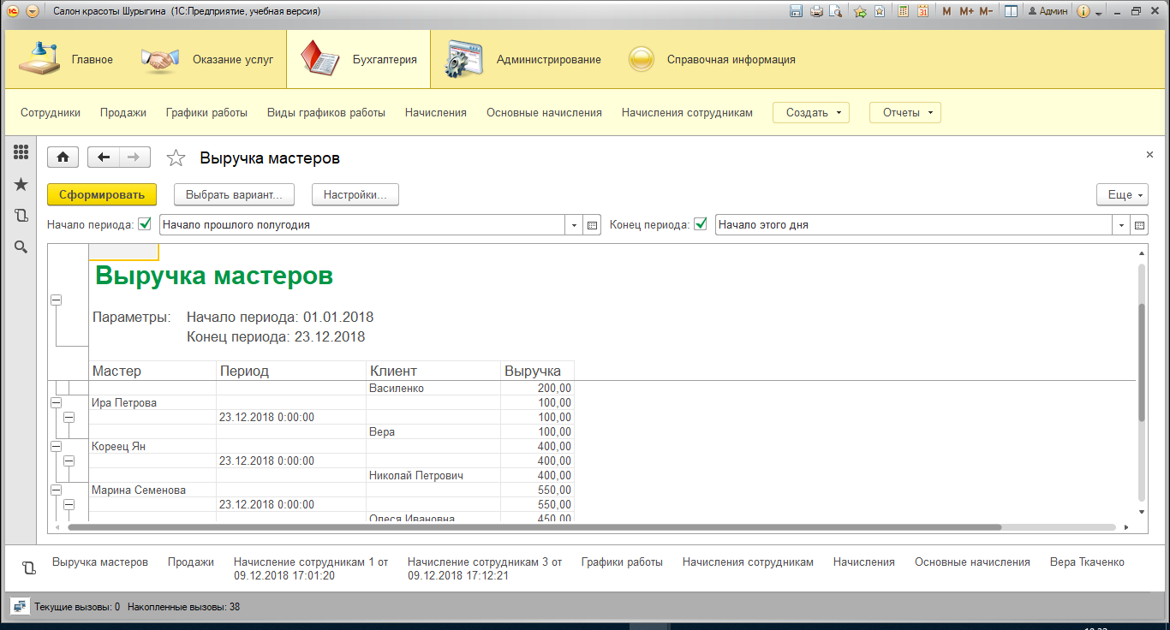The height and width of the screenshot is (630, 1170).
Task: Click the Сформировать button
Action: click(x=102, y=195)
